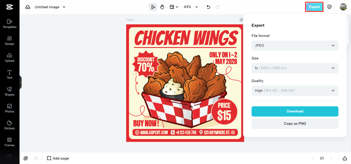Screen dimensions: 351x164
Task: Open the Stickers panel
Action: pos(10,125)
